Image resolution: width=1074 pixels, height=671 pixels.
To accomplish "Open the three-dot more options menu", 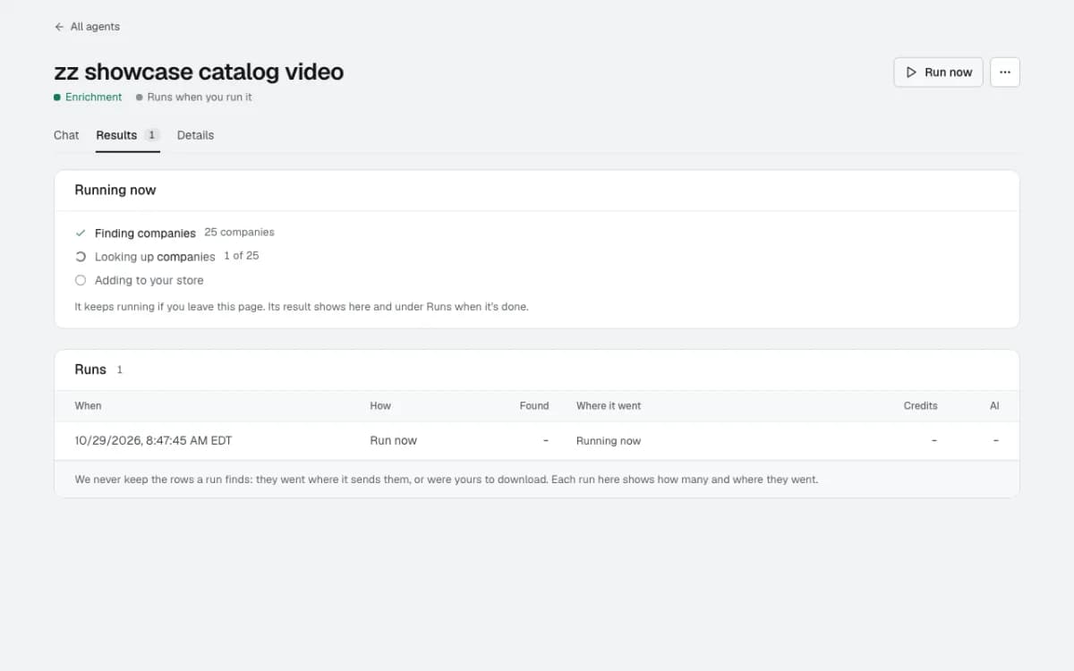I will 1005,72.
